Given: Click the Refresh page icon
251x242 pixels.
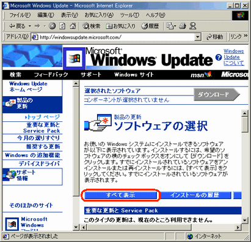Looking at the screenshot, I should tap(62, 26).
